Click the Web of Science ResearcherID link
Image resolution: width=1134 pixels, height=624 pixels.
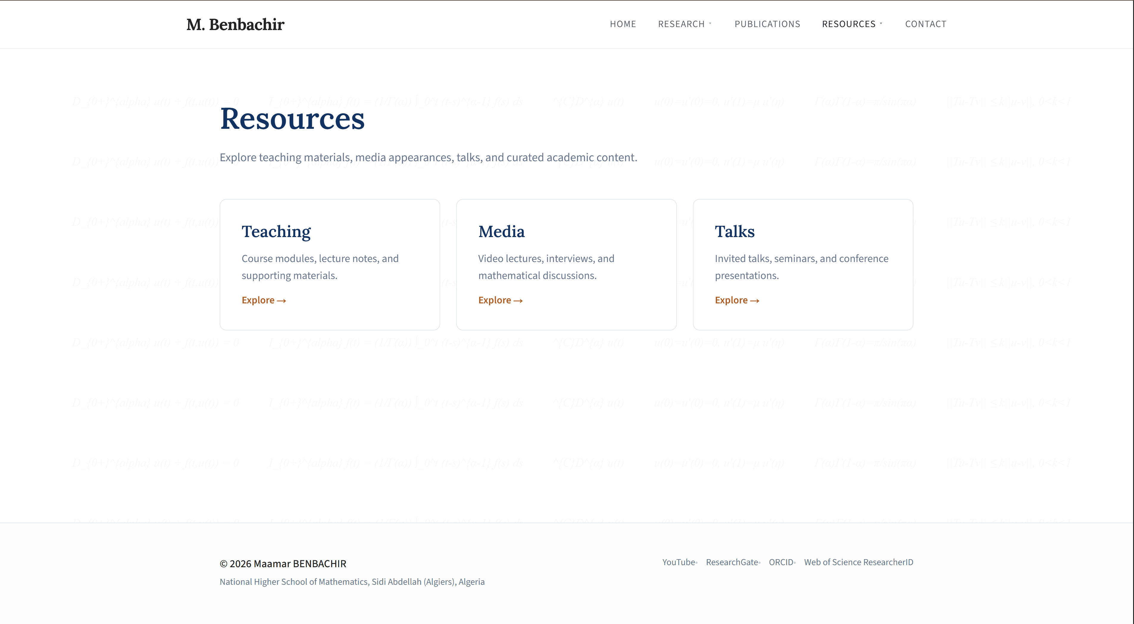tap(858, 562)
